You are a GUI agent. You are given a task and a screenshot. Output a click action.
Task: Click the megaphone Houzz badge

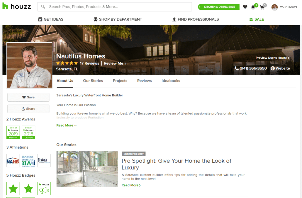44,189
